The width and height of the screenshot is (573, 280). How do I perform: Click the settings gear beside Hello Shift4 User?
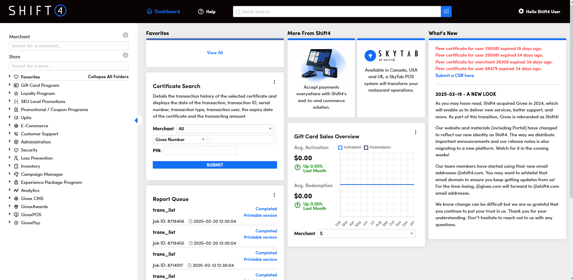click(x=521, y=11)
